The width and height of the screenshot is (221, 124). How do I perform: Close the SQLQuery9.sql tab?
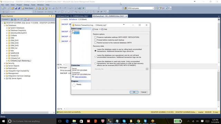coord(126,16)
